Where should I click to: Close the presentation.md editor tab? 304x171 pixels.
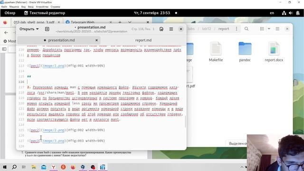[96, 40]
